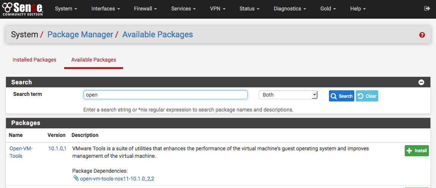Open the Help menu
Image resolution: width=436 pixels, height=188 pixels.
pyautogui.click(x=358, y=9)
